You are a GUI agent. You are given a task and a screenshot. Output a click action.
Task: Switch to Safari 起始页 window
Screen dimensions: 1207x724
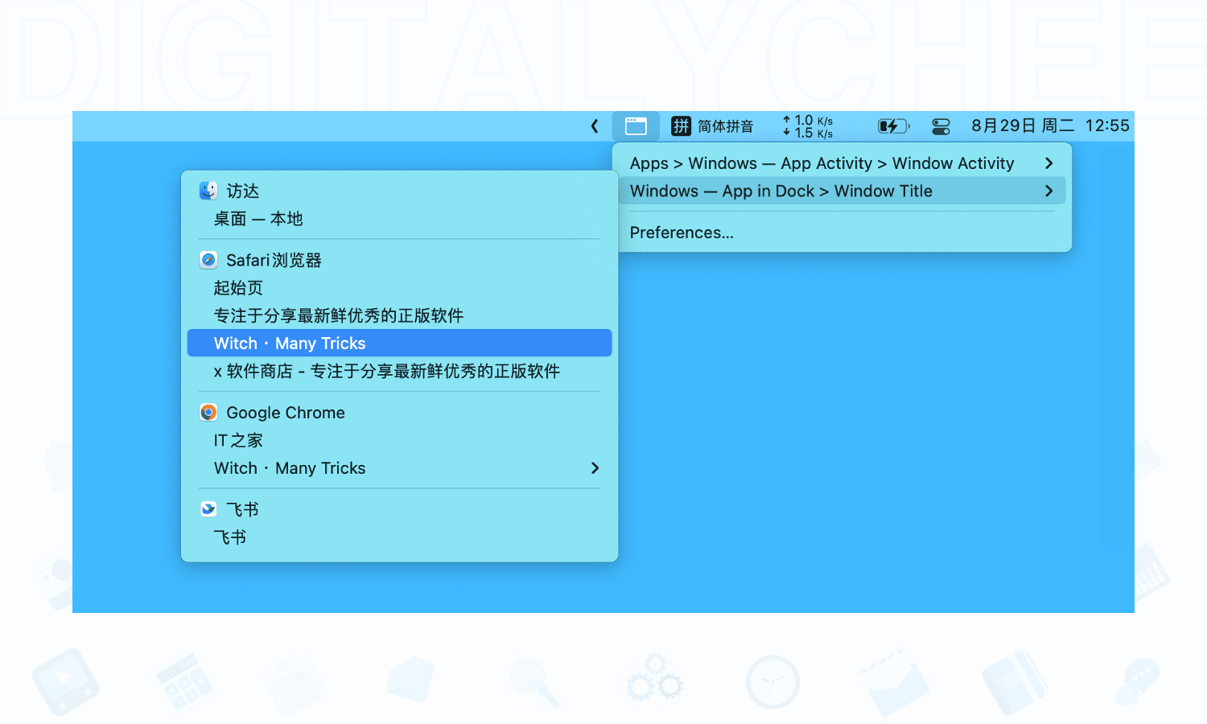[238, 288]
